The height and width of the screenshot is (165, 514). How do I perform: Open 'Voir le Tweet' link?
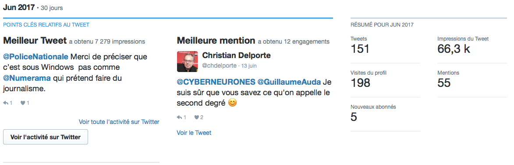(194, 133)
